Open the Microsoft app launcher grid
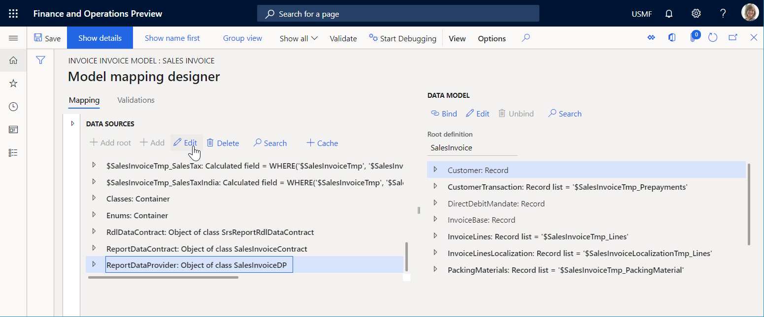 click(13, 13)
